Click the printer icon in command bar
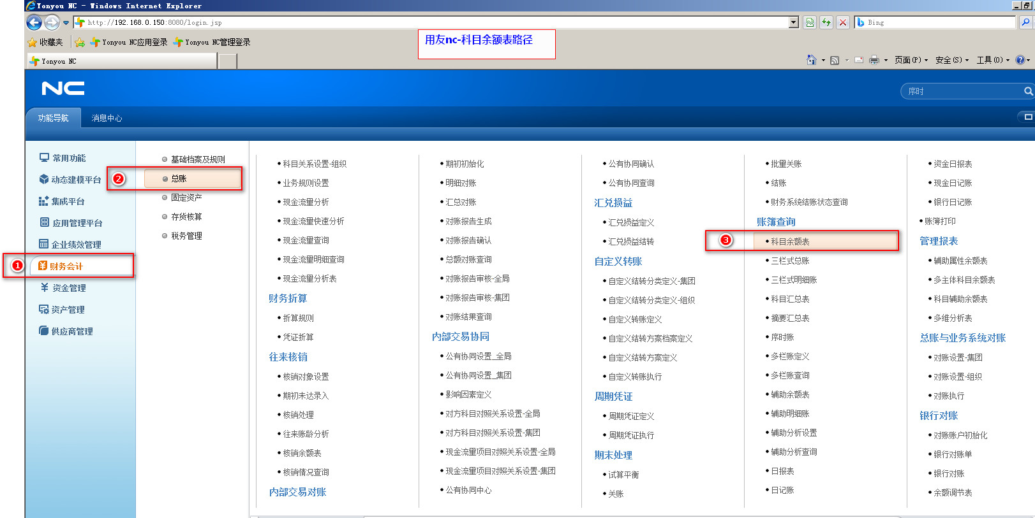The image size is (1035, 518). tap(874, 60)
